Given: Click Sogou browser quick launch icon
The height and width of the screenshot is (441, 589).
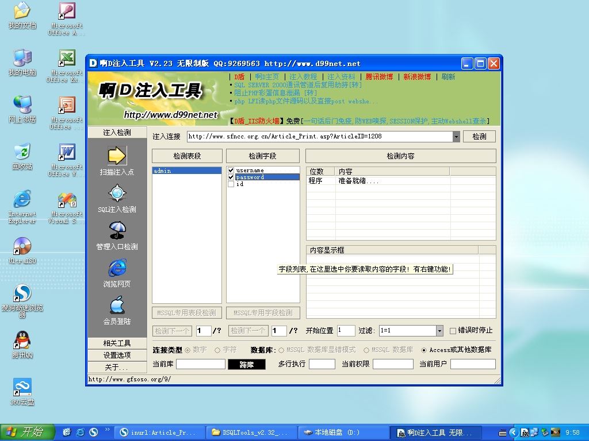Looking at the screenshot, I should [94, 432].
